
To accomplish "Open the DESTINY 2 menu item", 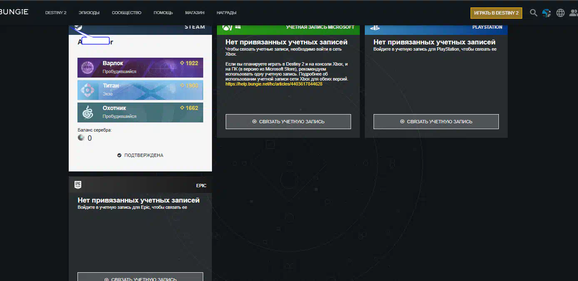I will (x=56, y=13).
